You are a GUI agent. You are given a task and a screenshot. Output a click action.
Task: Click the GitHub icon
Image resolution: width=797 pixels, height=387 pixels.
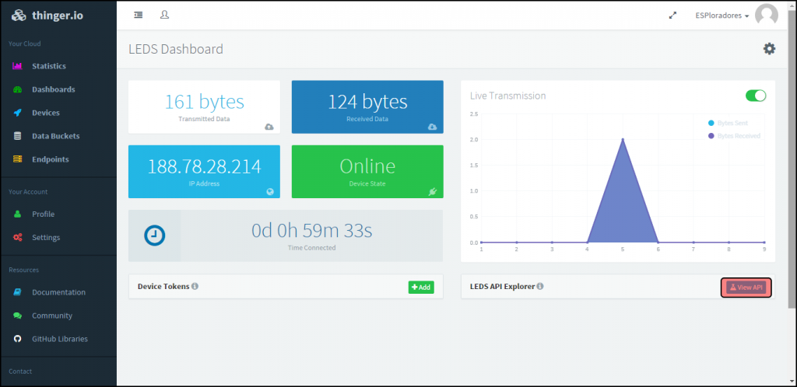(17, 339)
